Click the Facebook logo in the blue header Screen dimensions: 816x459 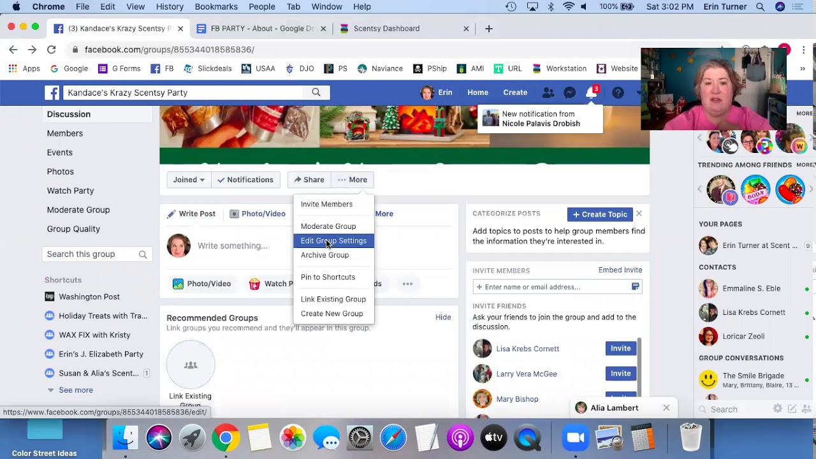coord(52,92)
